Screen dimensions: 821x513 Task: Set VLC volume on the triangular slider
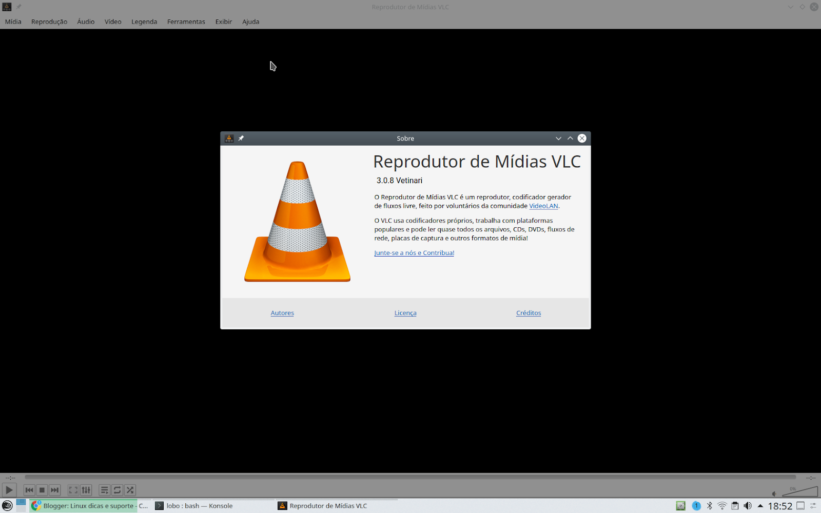tap(799, 491)
